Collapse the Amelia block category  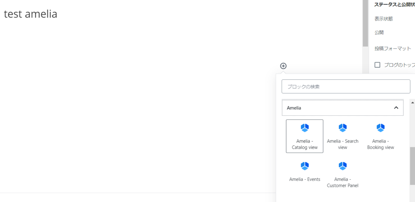click(343, 108)
